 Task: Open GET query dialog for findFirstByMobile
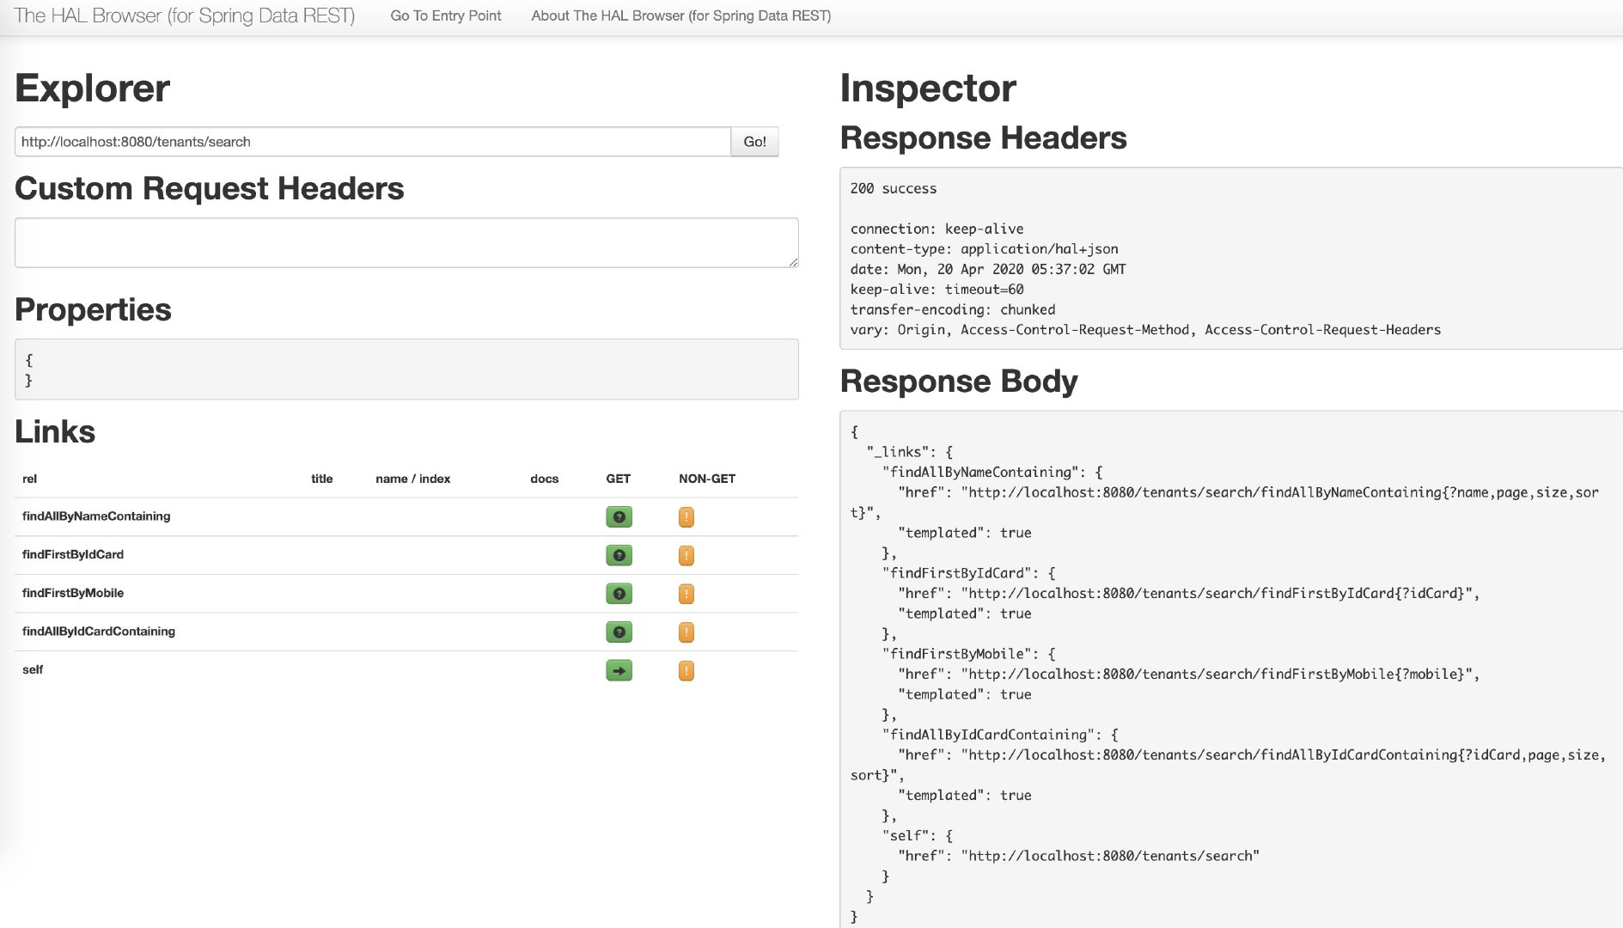tap(619, 593)
